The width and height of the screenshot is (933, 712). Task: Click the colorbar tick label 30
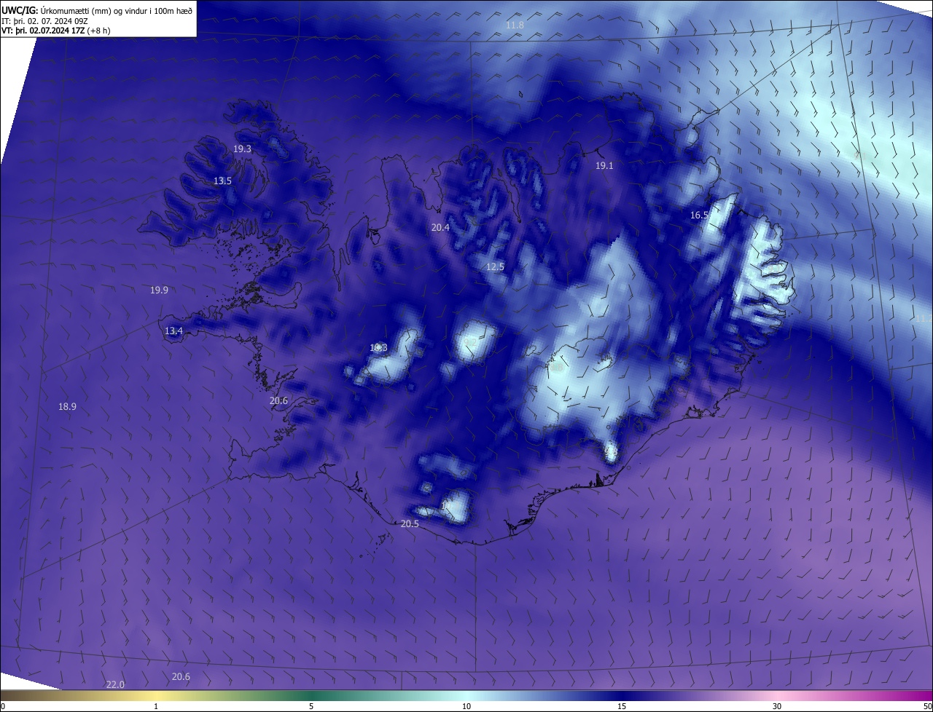click(777, 706)
